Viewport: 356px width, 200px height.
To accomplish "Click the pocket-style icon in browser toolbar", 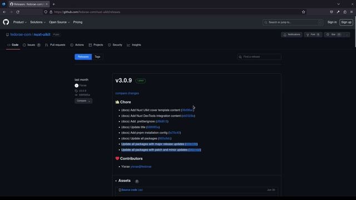I will (x=332, y=12).
